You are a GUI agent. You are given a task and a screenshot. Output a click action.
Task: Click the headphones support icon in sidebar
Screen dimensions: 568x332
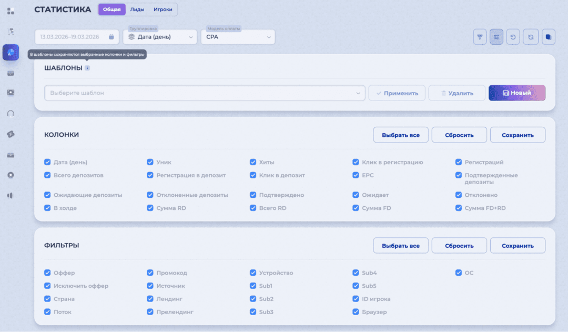[x=11, y=113]
